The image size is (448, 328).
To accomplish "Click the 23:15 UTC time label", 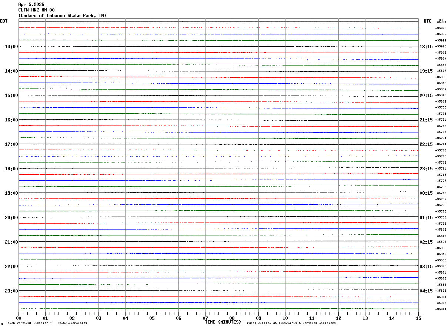I will tap(426, 169).
